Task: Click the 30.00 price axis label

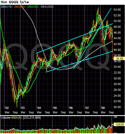Action: point(117,78)
